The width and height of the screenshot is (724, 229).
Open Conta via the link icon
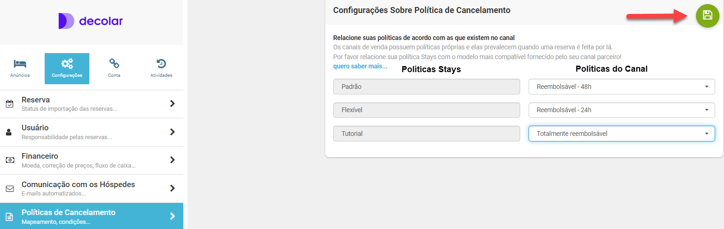[114, 63]
